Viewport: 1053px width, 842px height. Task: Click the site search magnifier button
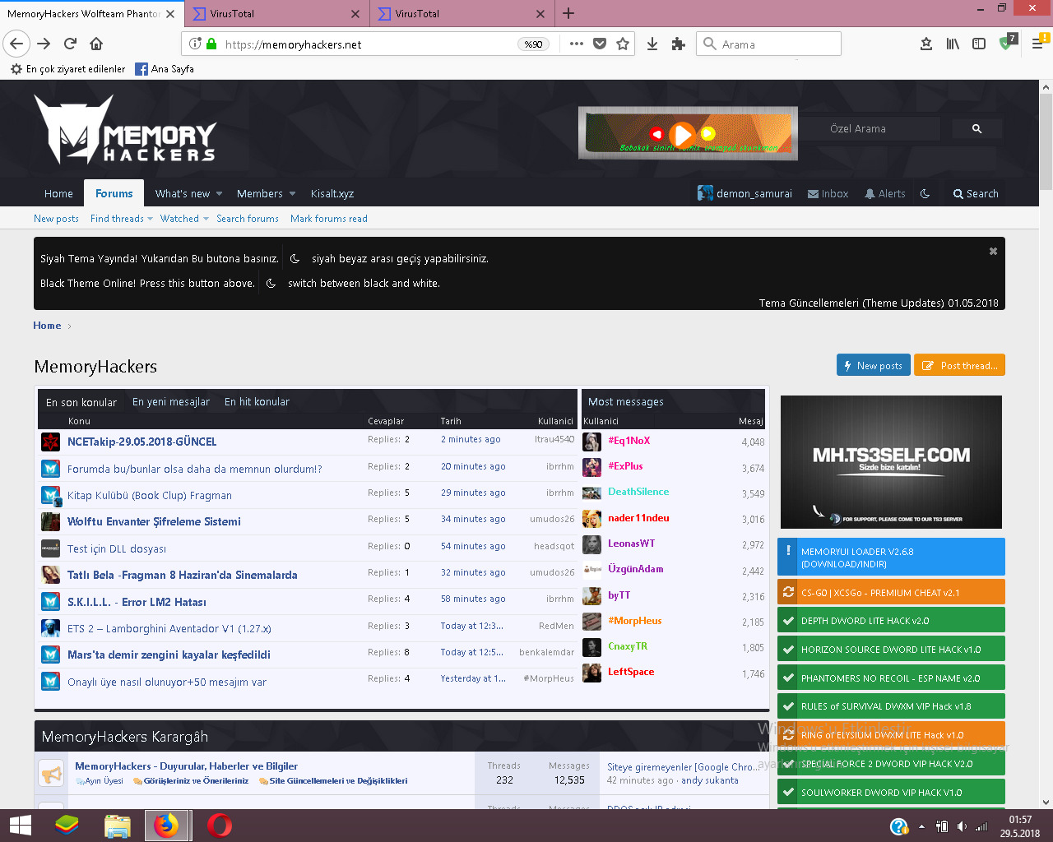pyautogui.click(x=976, y=129)
